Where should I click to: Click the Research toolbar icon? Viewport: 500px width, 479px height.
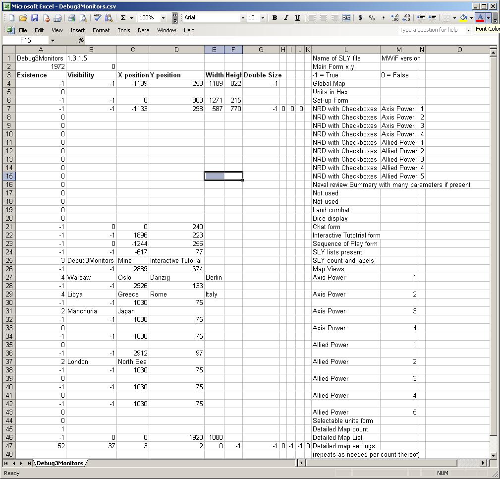[x=109, y=18]
